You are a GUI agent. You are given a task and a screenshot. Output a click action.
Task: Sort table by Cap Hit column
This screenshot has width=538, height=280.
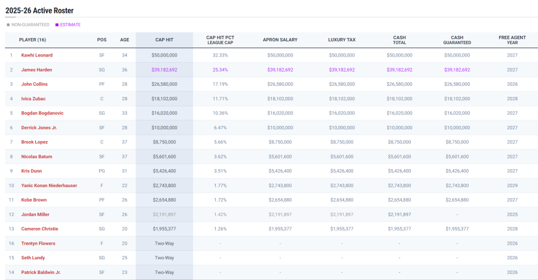tap(164, 40)
